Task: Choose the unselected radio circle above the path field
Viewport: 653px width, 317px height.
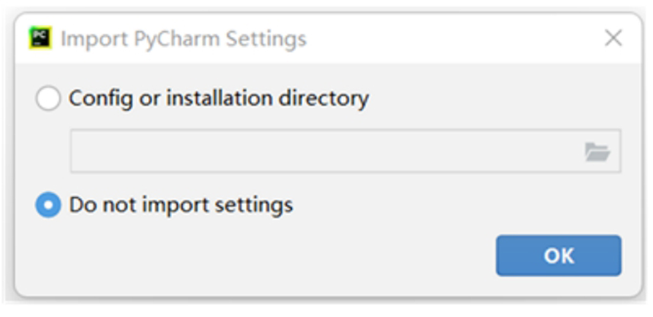Action: pos(48,99)
